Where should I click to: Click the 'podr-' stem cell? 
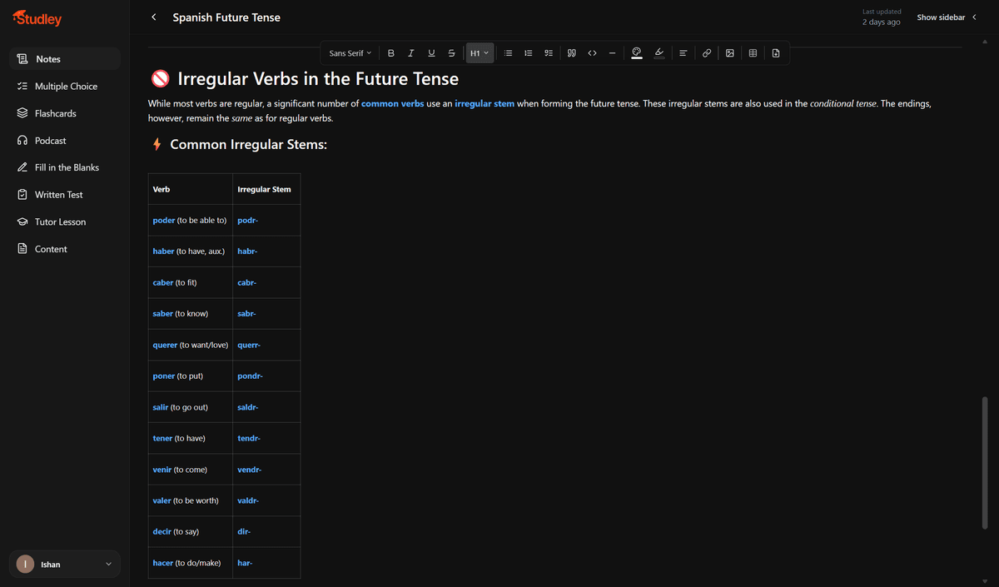tap(266, 221)
